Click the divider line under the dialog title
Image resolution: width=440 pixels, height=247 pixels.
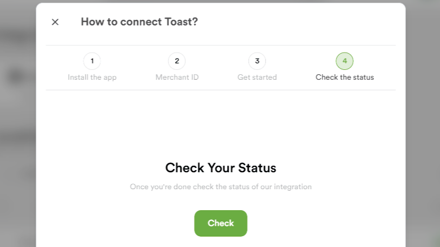(221, 45)
